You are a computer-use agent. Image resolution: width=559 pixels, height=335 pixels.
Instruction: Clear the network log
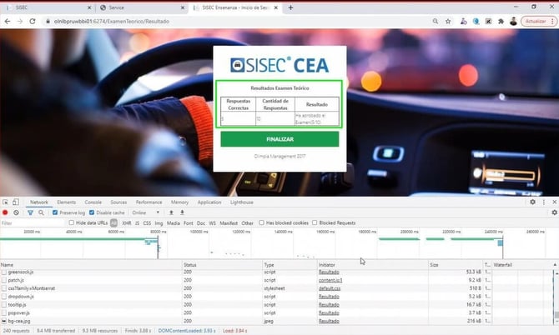16,212
